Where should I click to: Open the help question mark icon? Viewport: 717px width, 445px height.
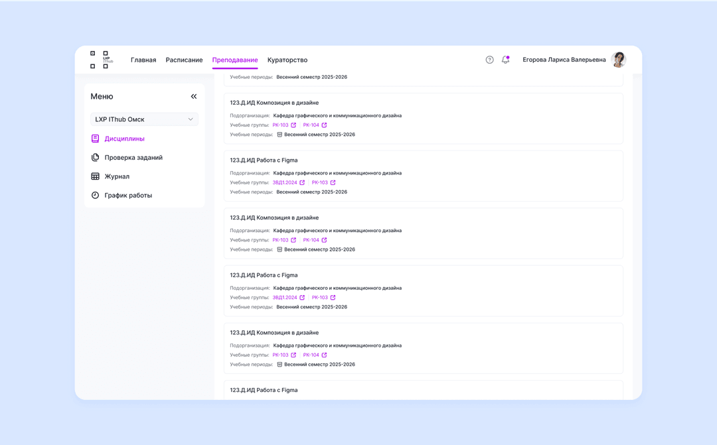tap(490, 60)
